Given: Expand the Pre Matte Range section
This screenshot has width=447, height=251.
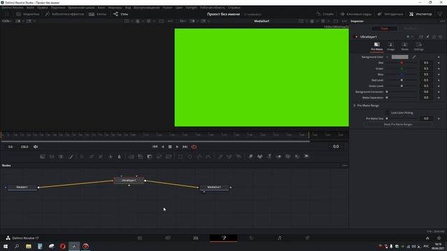Looking at the screenshot, I should [355, 105].
